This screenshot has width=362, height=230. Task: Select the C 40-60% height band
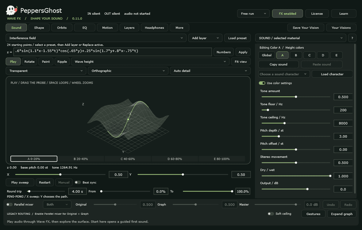[x=128, y=159]
